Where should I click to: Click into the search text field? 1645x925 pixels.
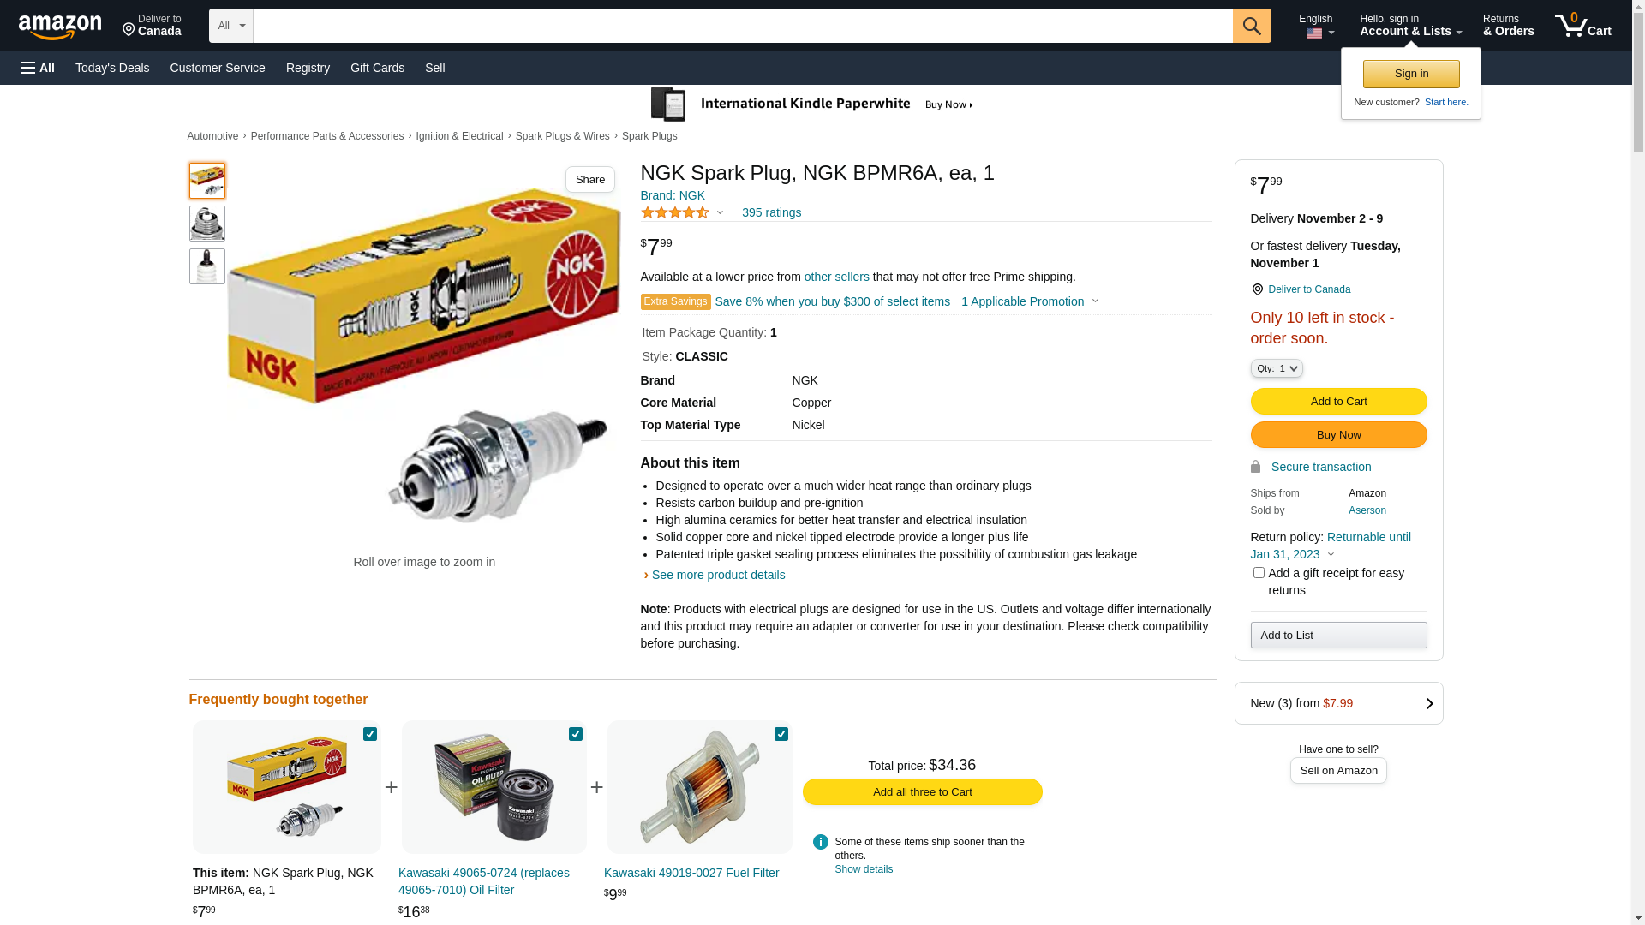[742, 26]
